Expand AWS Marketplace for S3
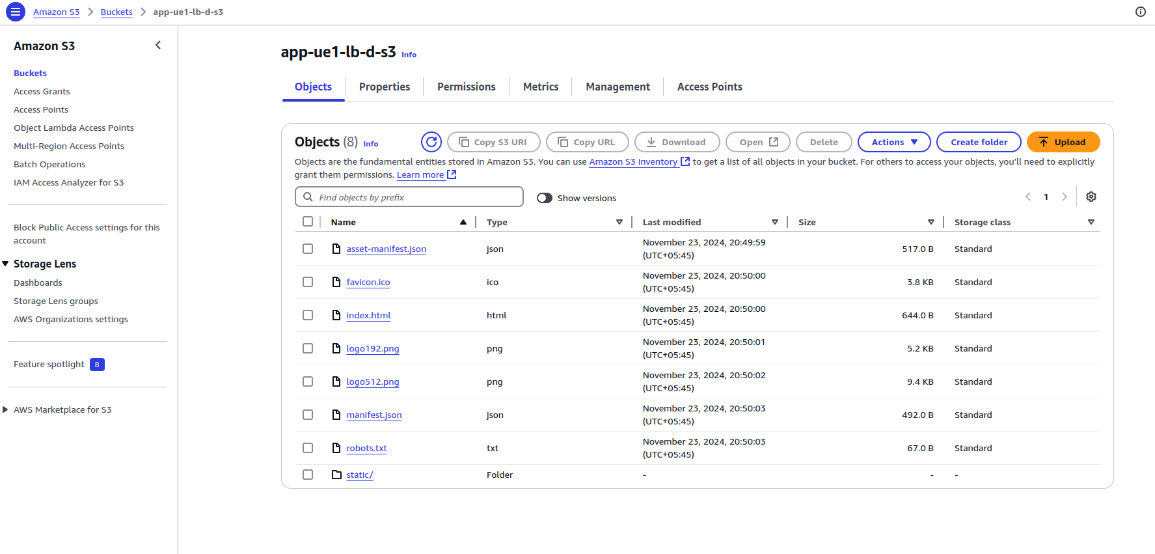1155x554 pixels. pyautogui.click(x=6, y=409)
